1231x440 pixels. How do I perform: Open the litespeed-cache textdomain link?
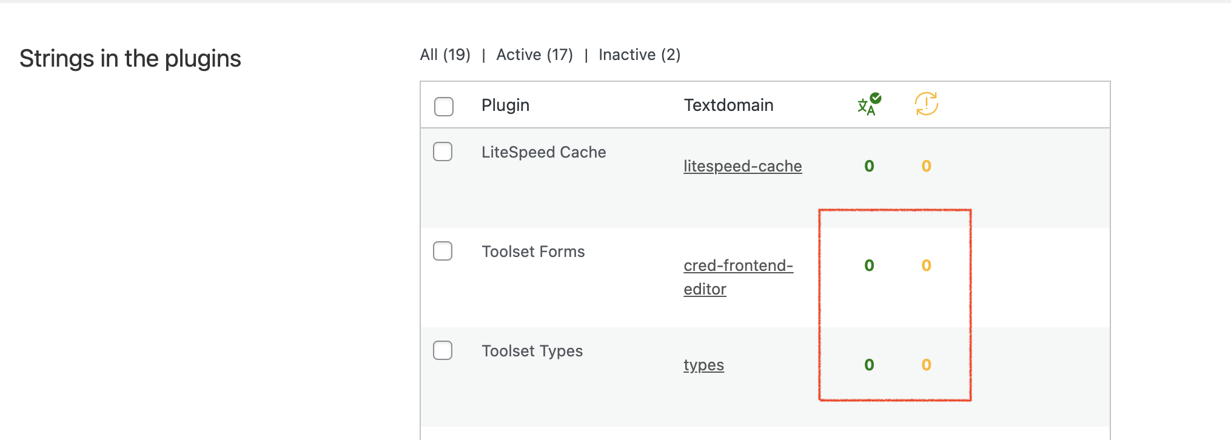(x=743, y=166)
